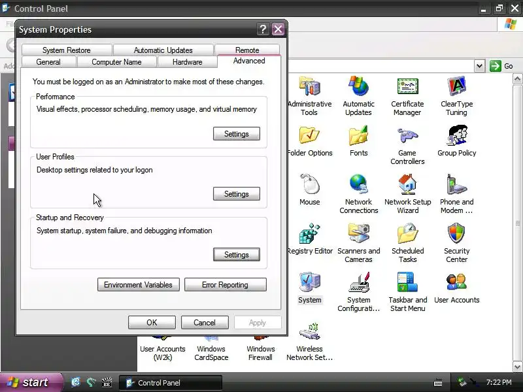
Task: Open Security Center icon
Action: click(x=456, y=233)
